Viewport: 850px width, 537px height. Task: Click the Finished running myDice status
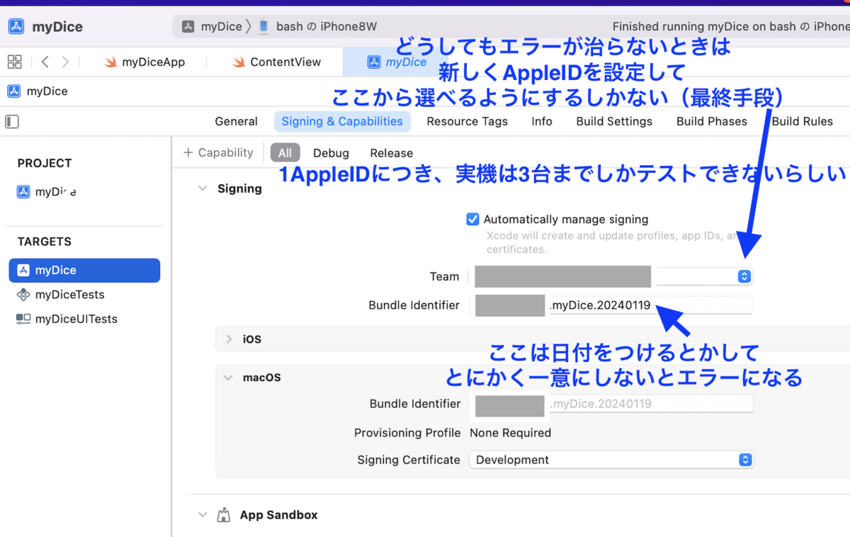click(x=730, y=27)
